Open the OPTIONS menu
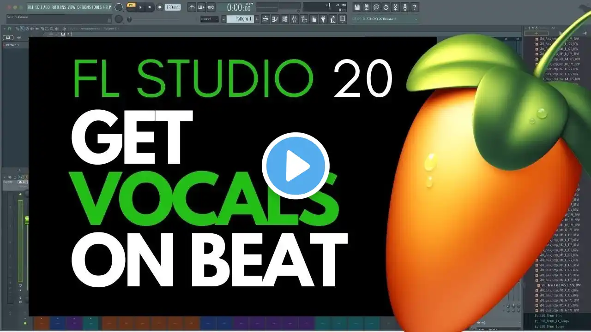Screen dimensions: 591x332 click(x=84, y=7)
